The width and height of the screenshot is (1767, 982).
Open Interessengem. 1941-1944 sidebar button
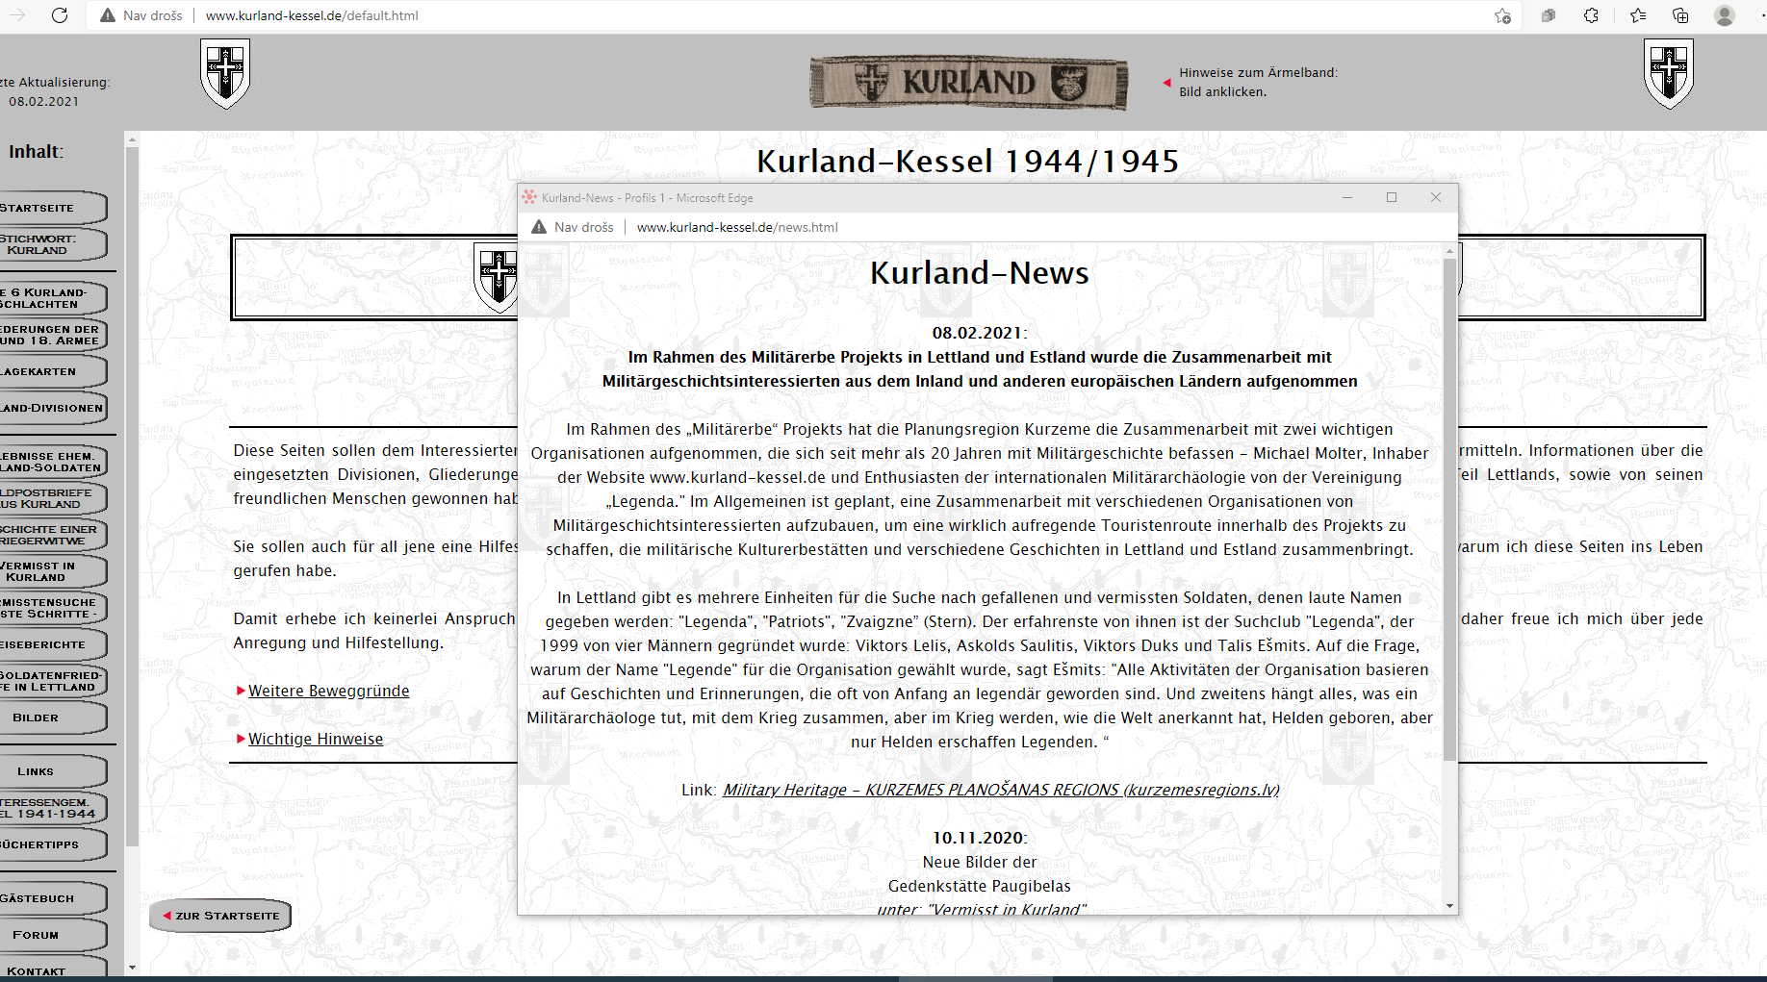point(52,808)
